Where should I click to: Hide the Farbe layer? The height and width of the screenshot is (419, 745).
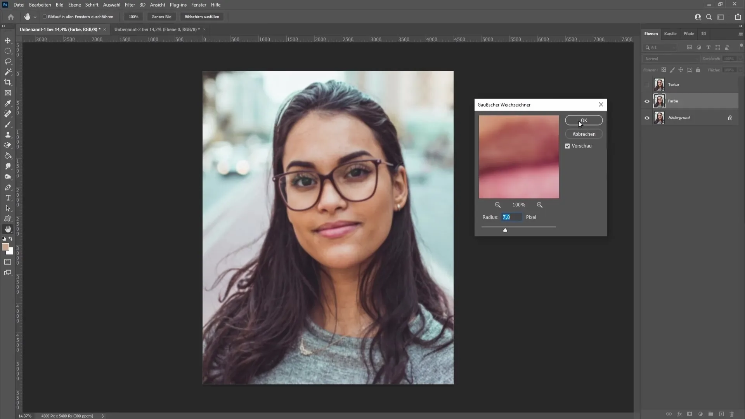click(x=647, y=101)
